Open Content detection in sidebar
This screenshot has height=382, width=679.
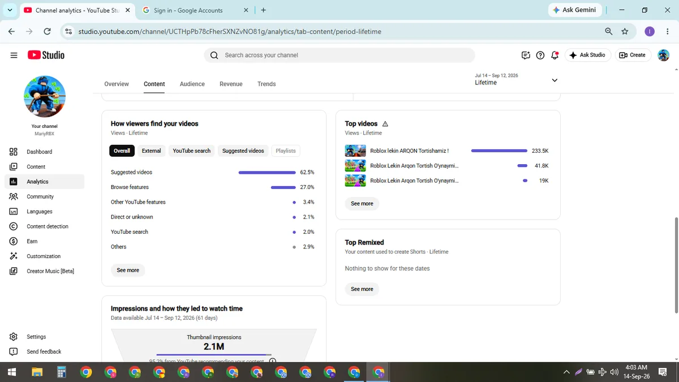pyautogui.click(x=44, y=226)
